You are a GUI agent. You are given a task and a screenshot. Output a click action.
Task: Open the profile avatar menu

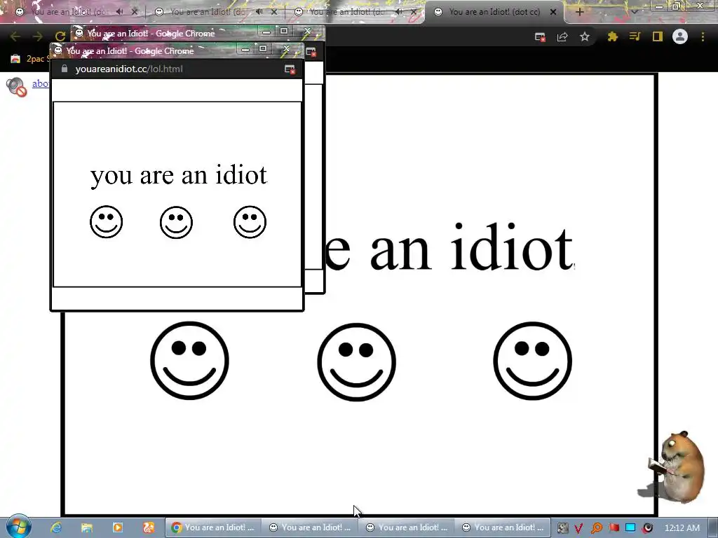[680, 36]
